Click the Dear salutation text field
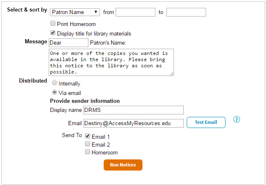 pyautogui.click(x=69, y=43)
